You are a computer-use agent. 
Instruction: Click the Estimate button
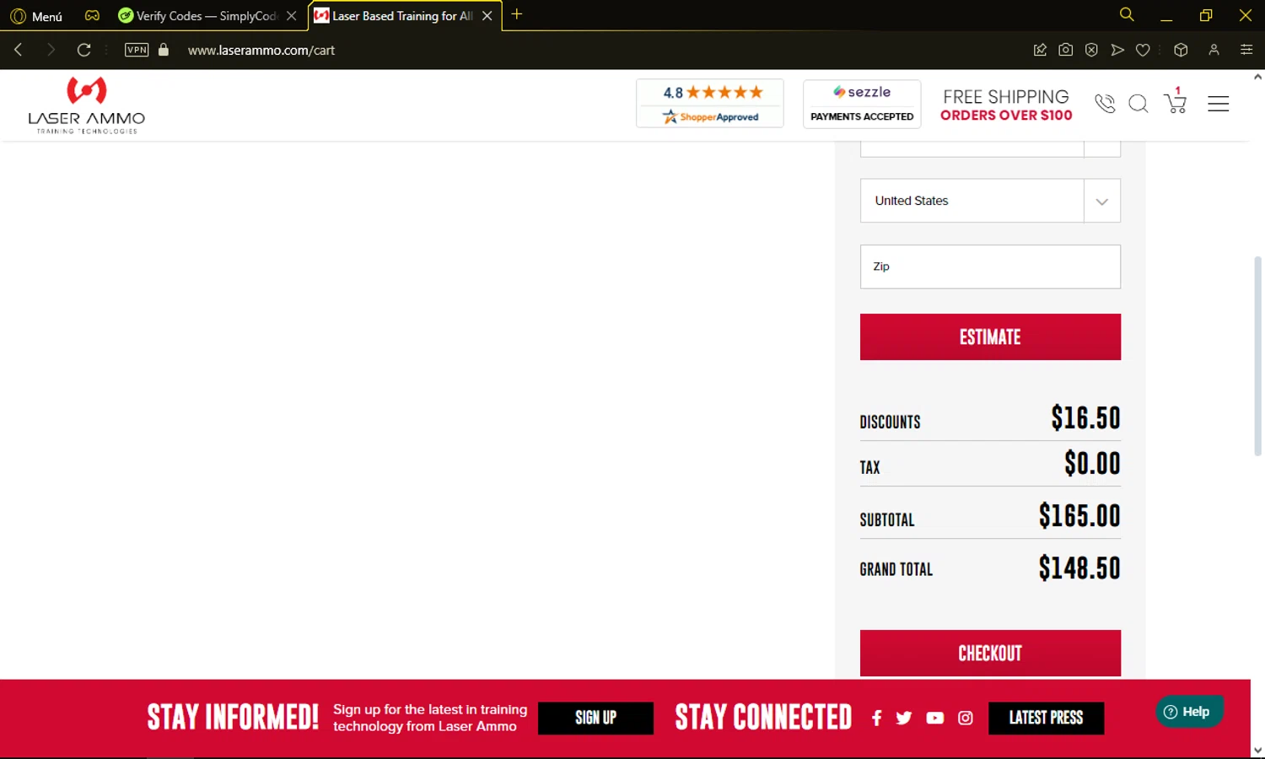(990, 336)
